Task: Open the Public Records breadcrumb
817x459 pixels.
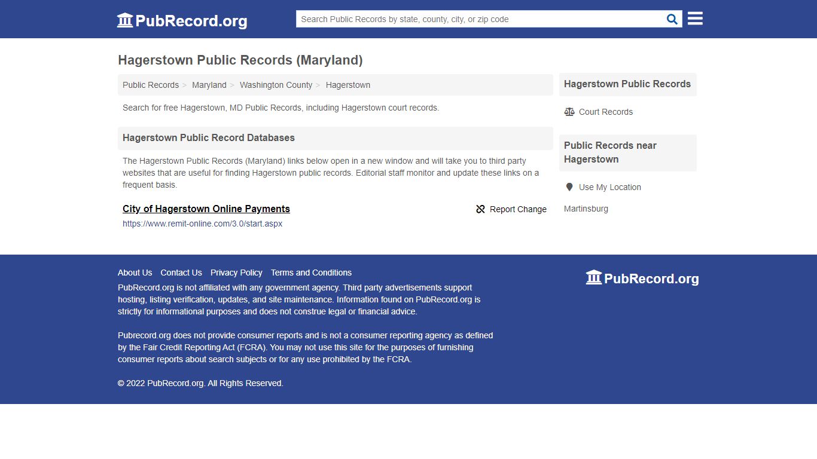Action: (151, 85)
